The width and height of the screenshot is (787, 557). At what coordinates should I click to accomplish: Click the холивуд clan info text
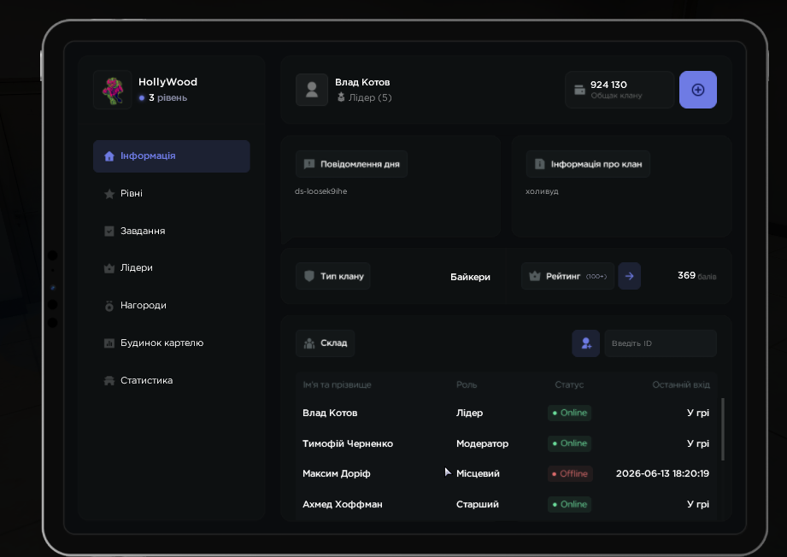[542, 191]
